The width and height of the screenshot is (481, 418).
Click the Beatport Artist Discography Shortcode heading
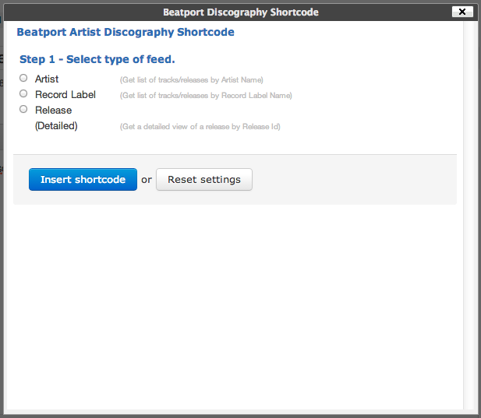[125, 33]
